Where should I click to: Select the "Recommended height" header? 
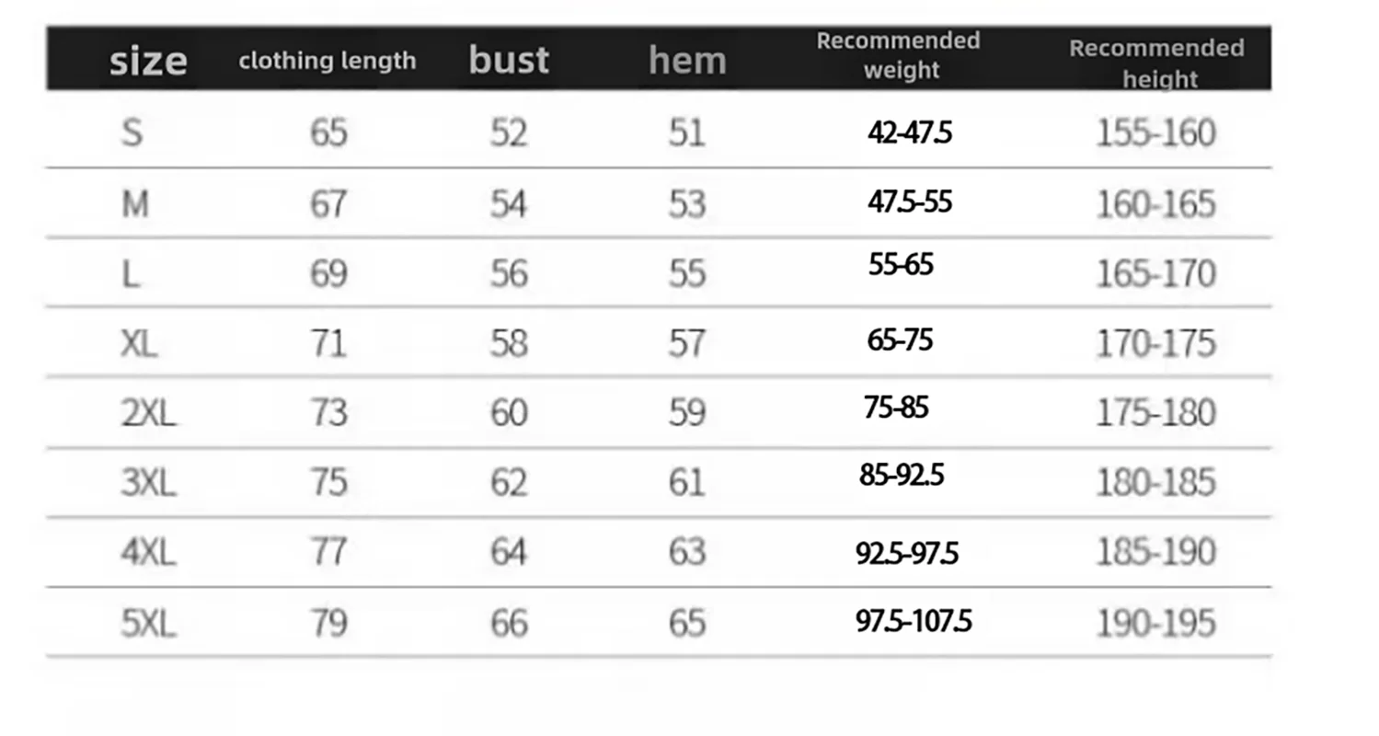tap(1156, 63)
